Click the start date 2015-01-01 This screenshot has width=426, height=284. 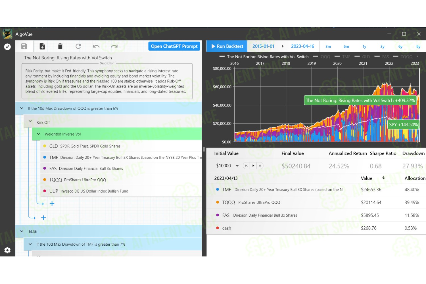(263, 46)
